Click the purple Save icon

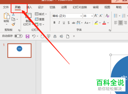point(27,36)
